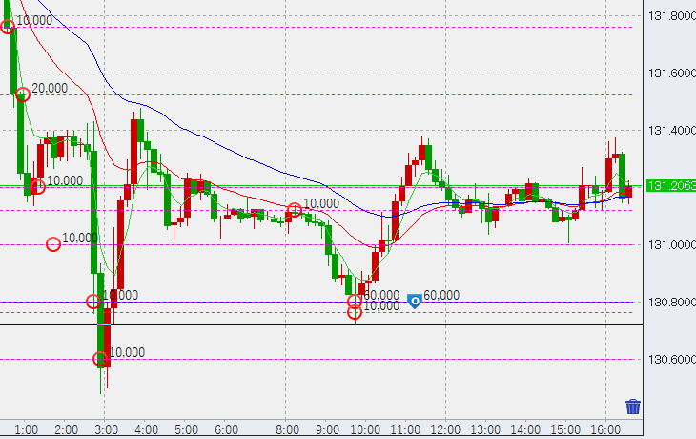This screenshot has width=696, height=439.
Task: Click the trash can delete icon
Action: coord(633,408)
